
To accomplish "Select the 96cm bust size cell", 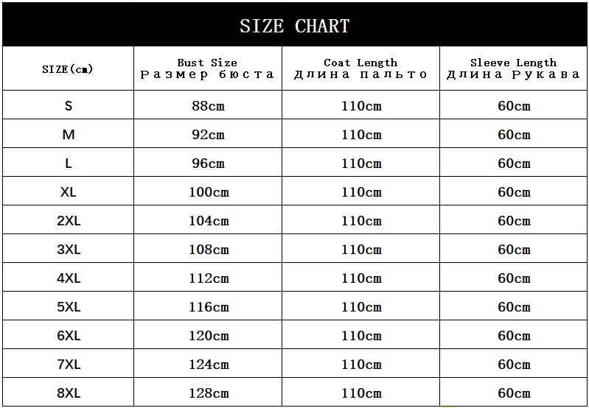I will [207, 163].
